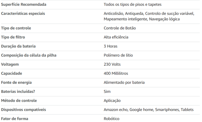This screenshot has width=202, height=122.
Task: Click the Voltagem row label
Action: point(10,64)
